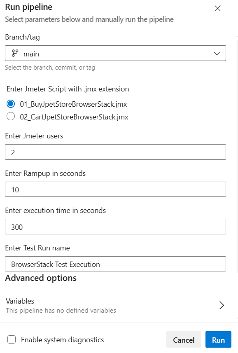The image size is (238, 353).
Task: Cancel the pipeline run dialog
Action: pos(184,339)
